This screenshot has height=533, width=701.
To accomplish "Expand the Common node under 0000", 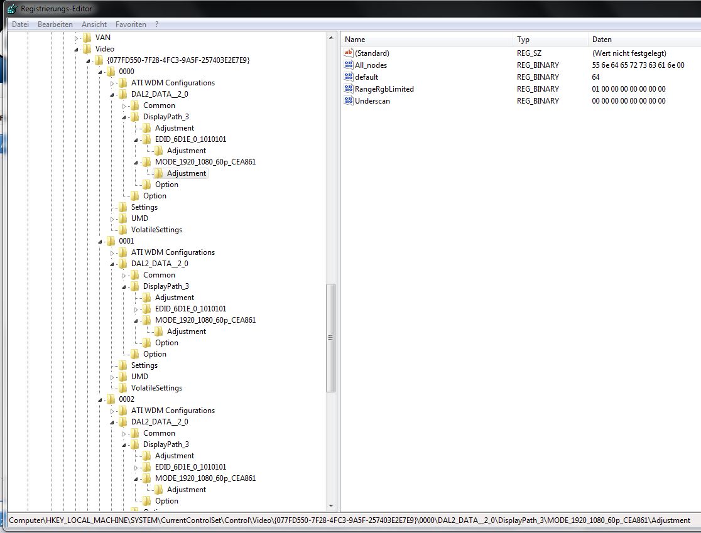I will click(x=124, y=106).
